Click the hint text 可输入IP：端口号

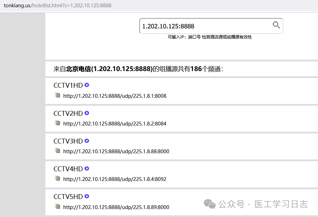point(210,37)
